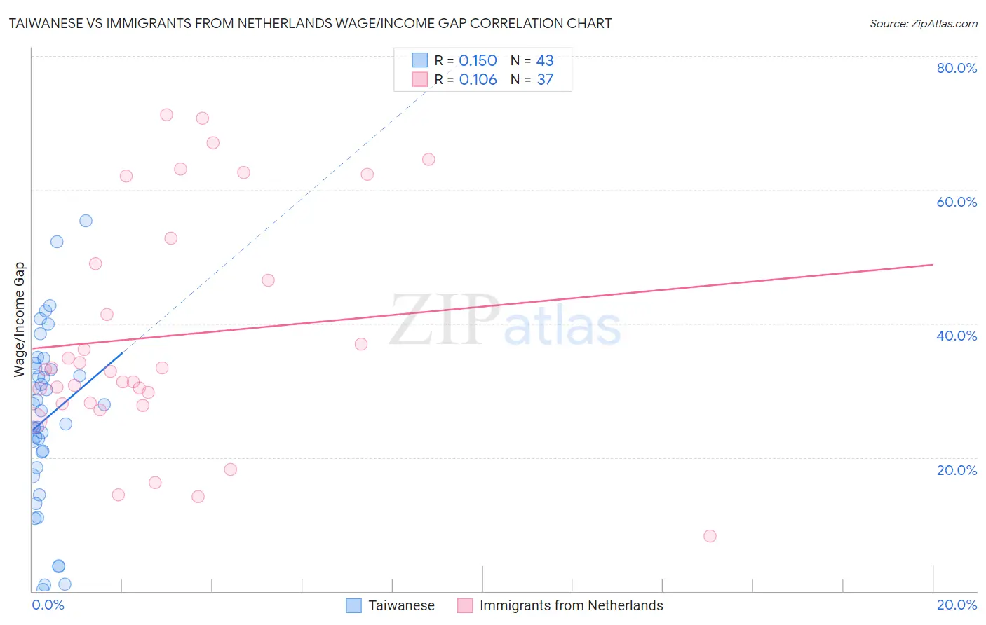Click the blue Taiwanese legend swatch
This screenshot has width=986, height=625.
(x=353, y=605)
